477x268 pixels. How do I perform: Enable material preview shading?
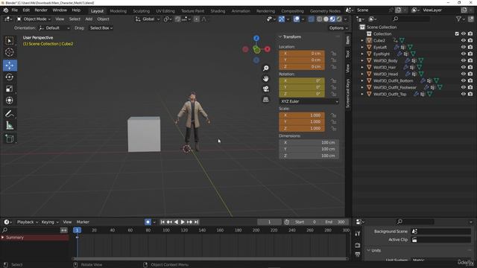[x=332, y=19]
